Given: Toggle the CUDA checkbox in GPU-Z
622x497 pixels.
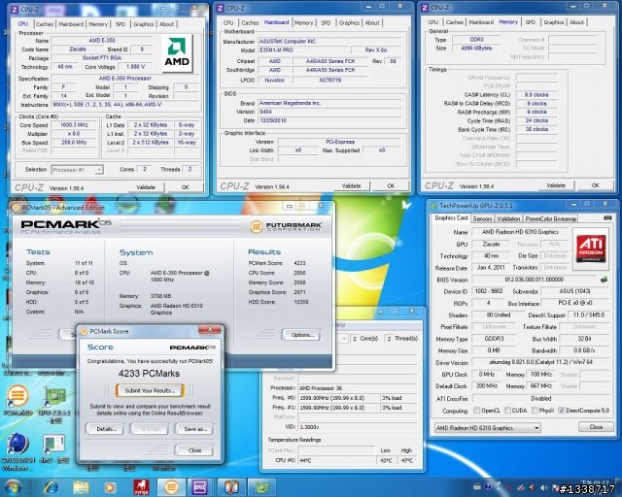Looking at the screenshot, I should tap(507, 411).
